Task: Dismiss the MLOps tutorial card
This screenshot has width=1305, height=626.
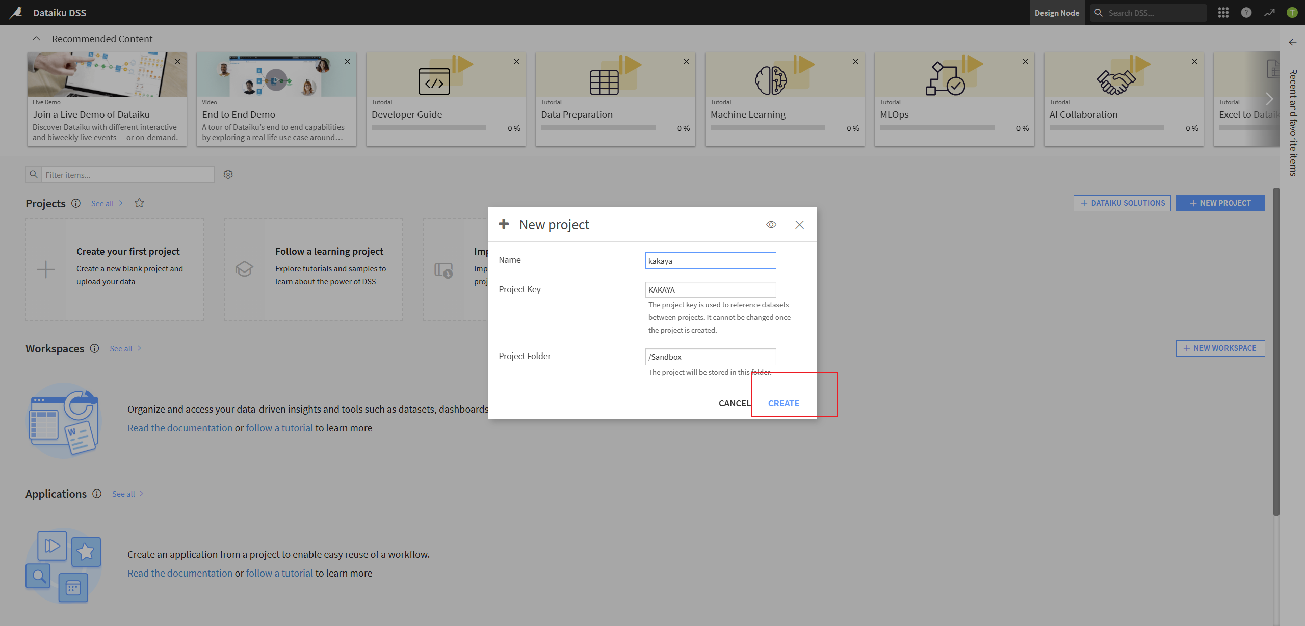Action: tap(1025, 62)
